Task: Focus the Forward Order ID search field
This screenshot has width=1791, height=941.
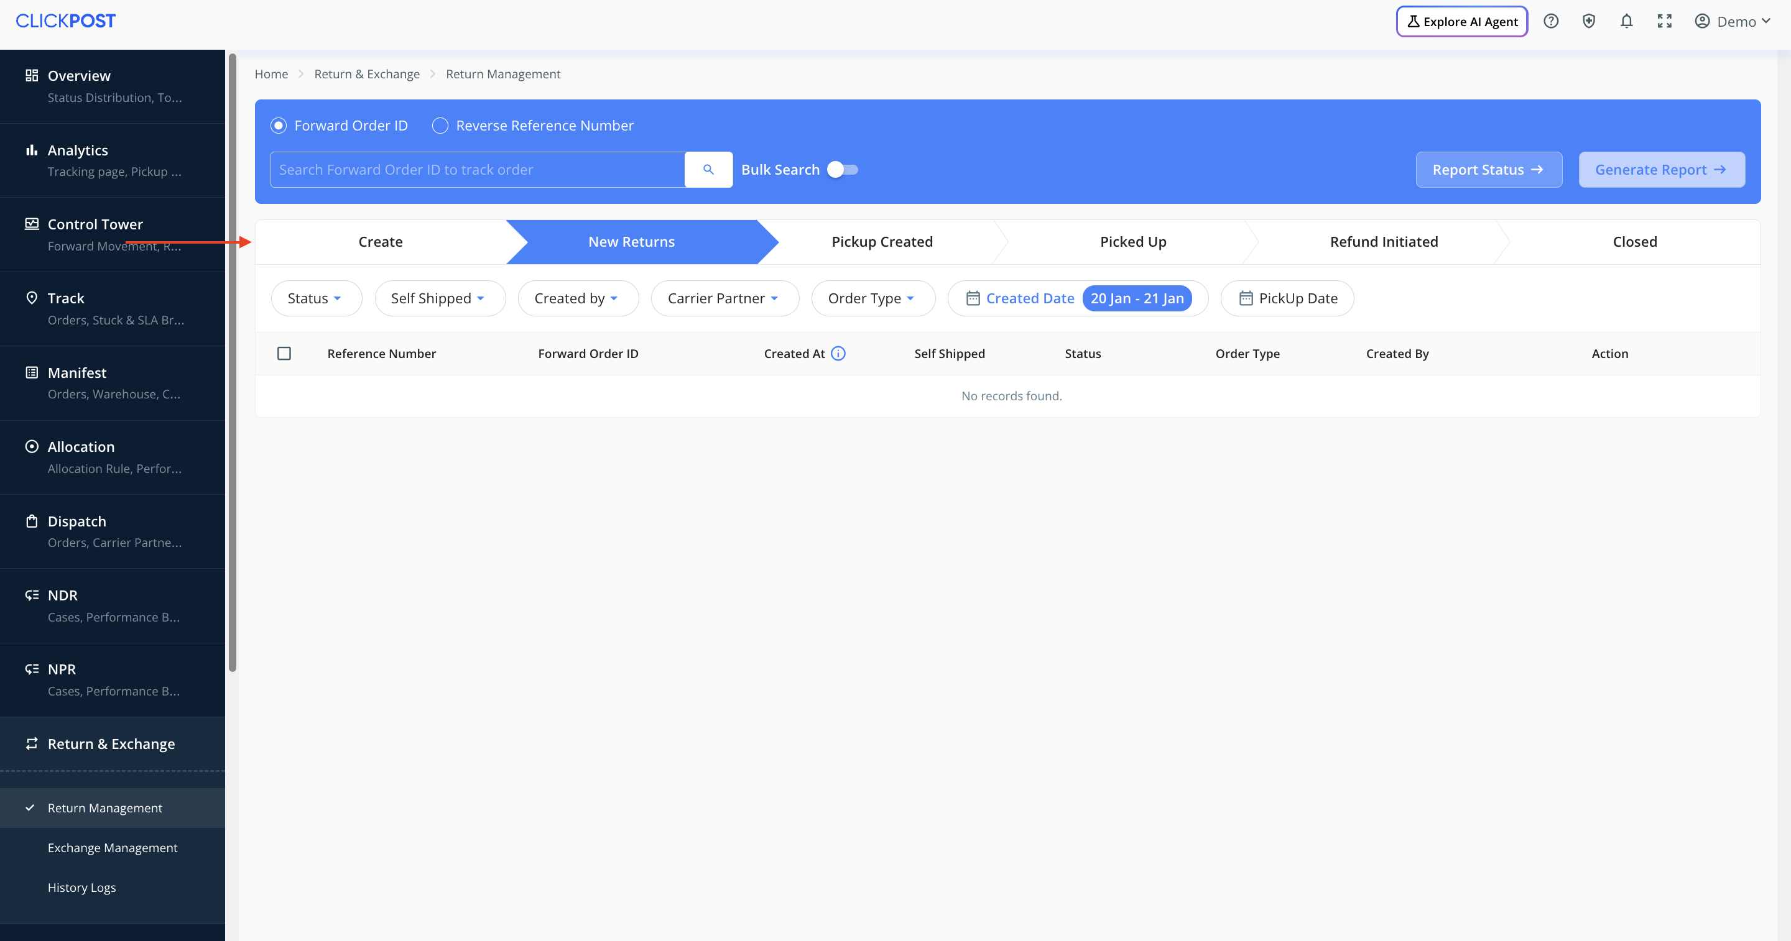Action: click(477, 170)
